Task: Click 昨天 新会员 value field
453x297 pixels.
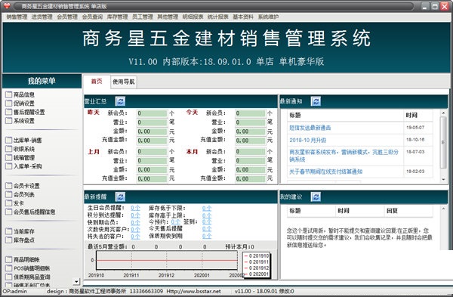Action: pyautogui.click(x=152, y=113)
